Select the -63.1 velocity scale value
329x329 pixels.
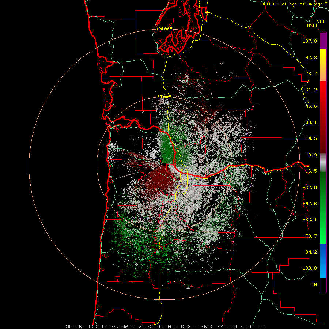[x=310, y=220]
